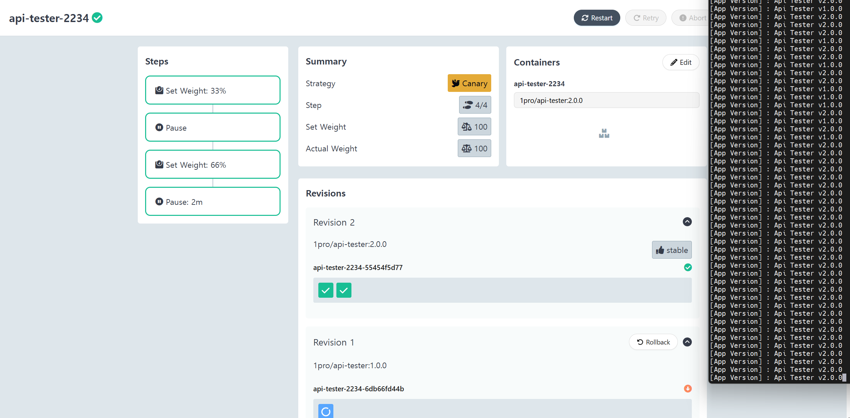
Task: Click the green check next to api-tester-2234-55454f5d77
Action: click(687, 267)
